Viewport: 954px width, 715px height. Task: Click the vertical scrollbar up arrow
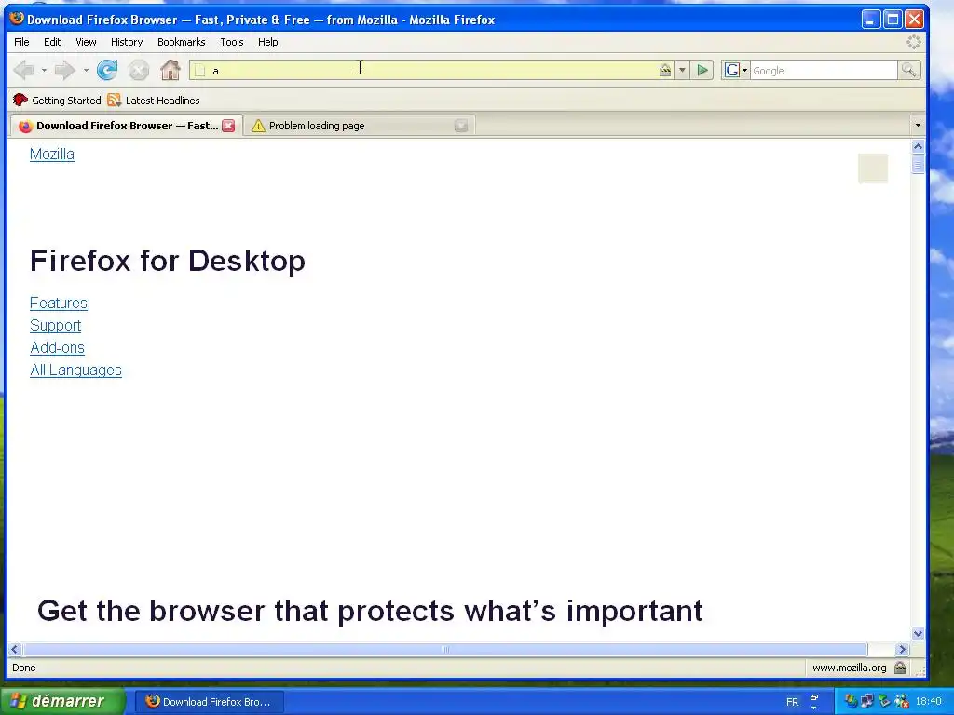pos(918,146)
